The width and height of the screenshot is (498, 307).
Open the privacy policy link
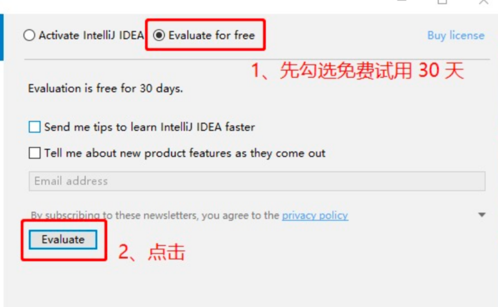(315, 215)
